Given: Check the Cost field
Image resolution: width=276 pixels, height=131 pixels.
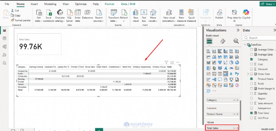Looking at the screenshot, I should point(252,64).
